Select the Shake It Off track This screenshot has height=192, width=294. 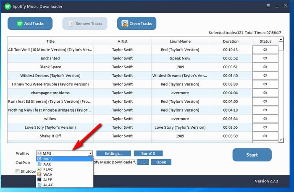[x=50, y=136]
